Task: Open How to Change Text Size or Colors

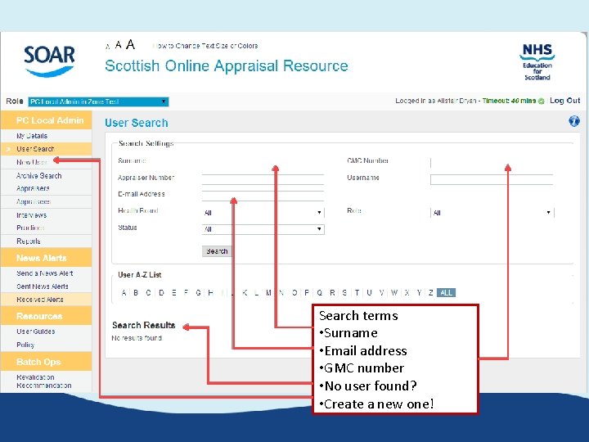Action: coord(206,46)
